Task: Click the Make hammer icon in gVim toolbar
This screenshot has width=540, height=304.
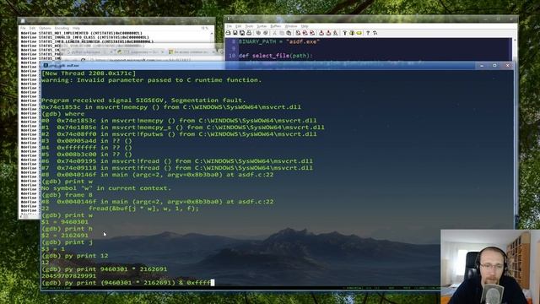Action: pos(345,33)
